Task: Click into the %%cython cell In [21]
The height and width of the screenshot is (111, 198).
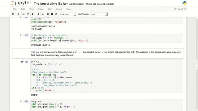Action: pyautogui.click(x=107, y=105)
